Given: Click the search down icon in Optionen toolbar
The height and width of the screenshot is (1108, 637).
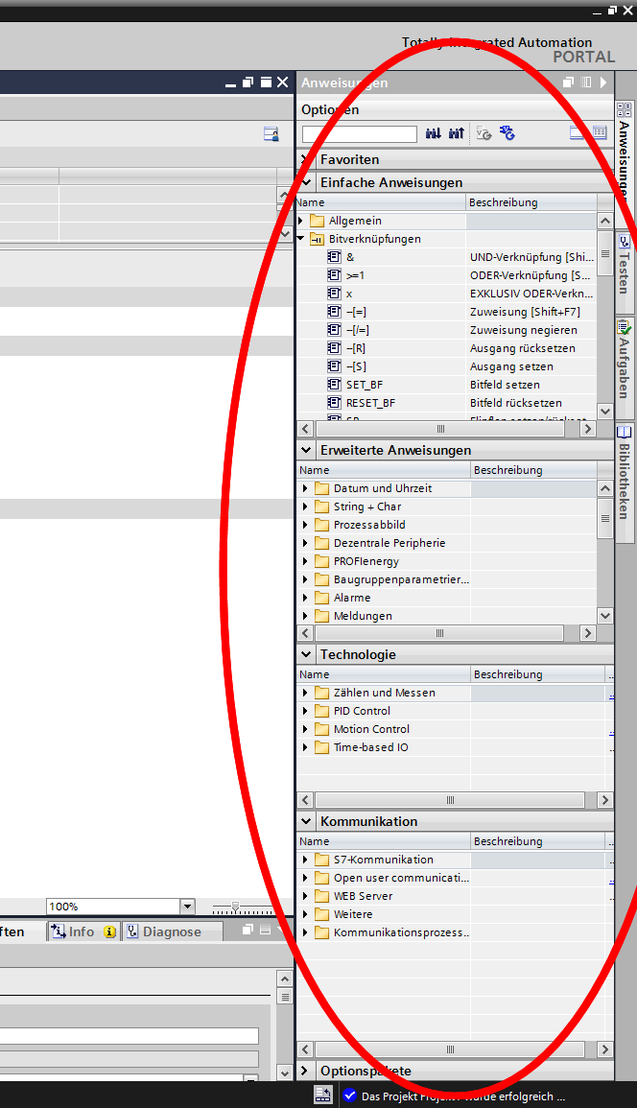Looking at the screenshot, I should click(x=433, y=133).
